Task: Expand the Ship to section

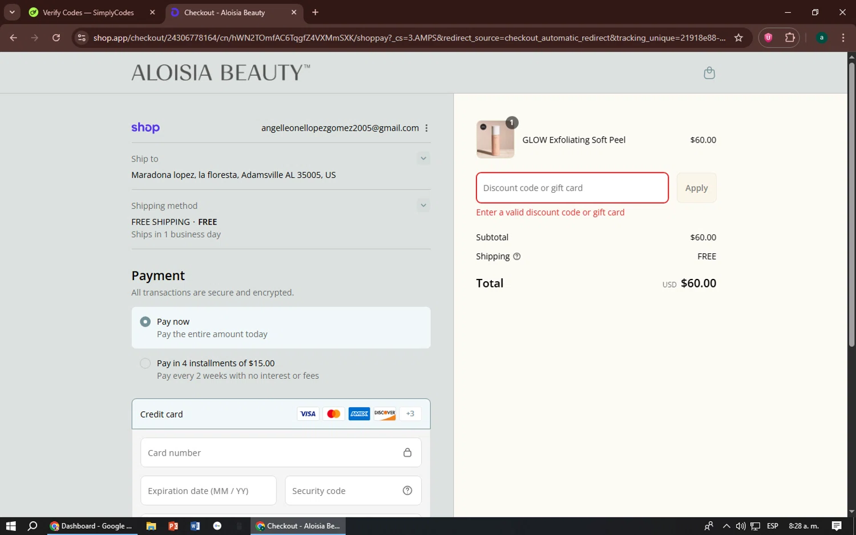Action: click(x=423, y=159)
